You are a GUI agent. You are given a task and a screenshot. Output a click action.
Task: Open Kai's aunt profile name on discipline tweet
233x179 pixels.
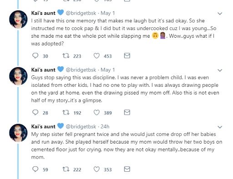pos(43,70)
